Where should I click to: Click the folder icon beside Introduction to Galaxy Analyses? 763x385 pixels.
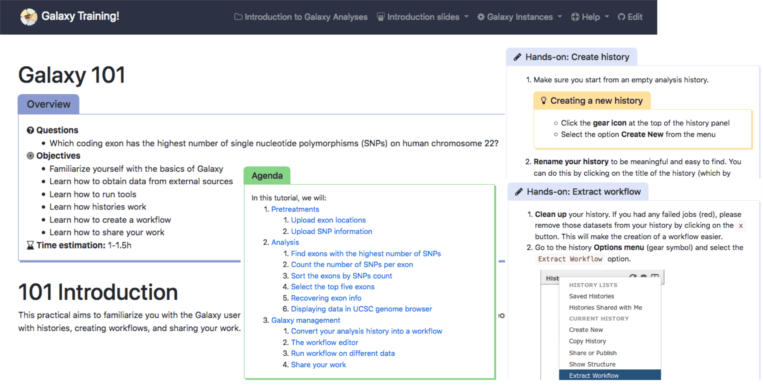click(x=238, y=17)
